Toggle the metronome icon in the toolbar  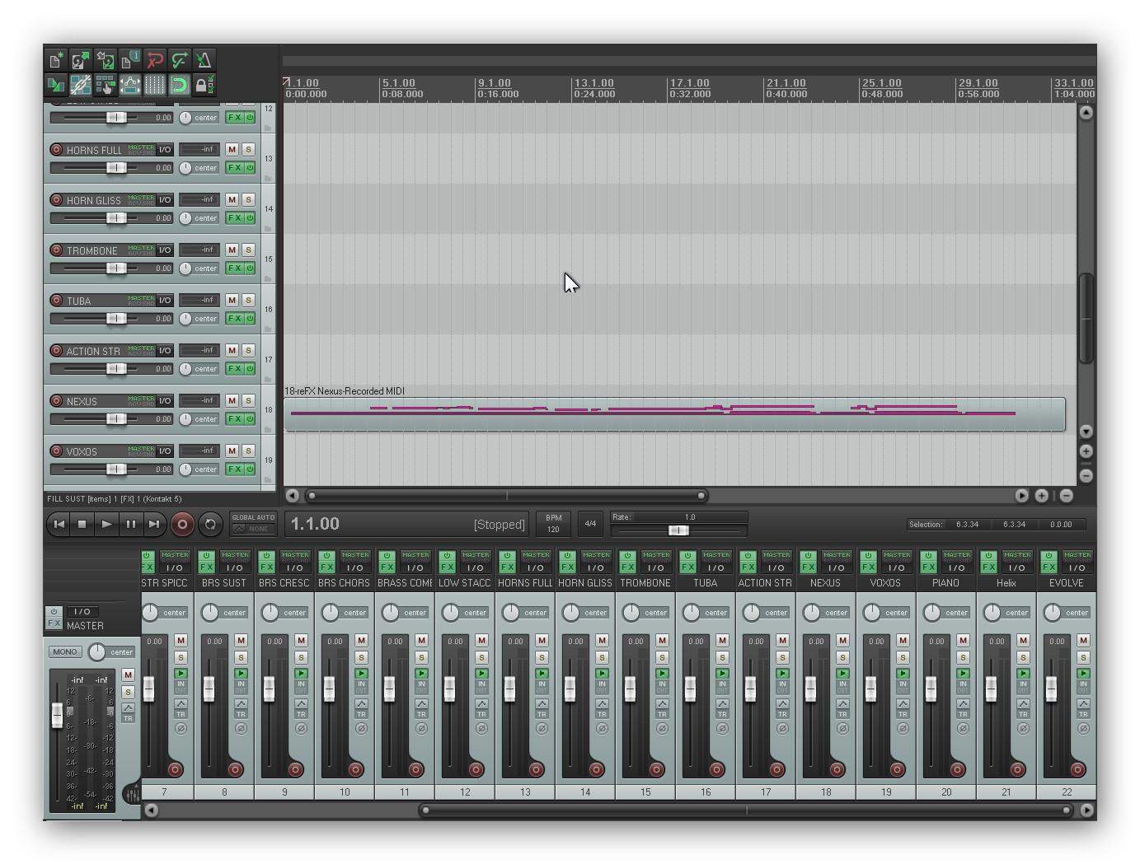[204, 60]
